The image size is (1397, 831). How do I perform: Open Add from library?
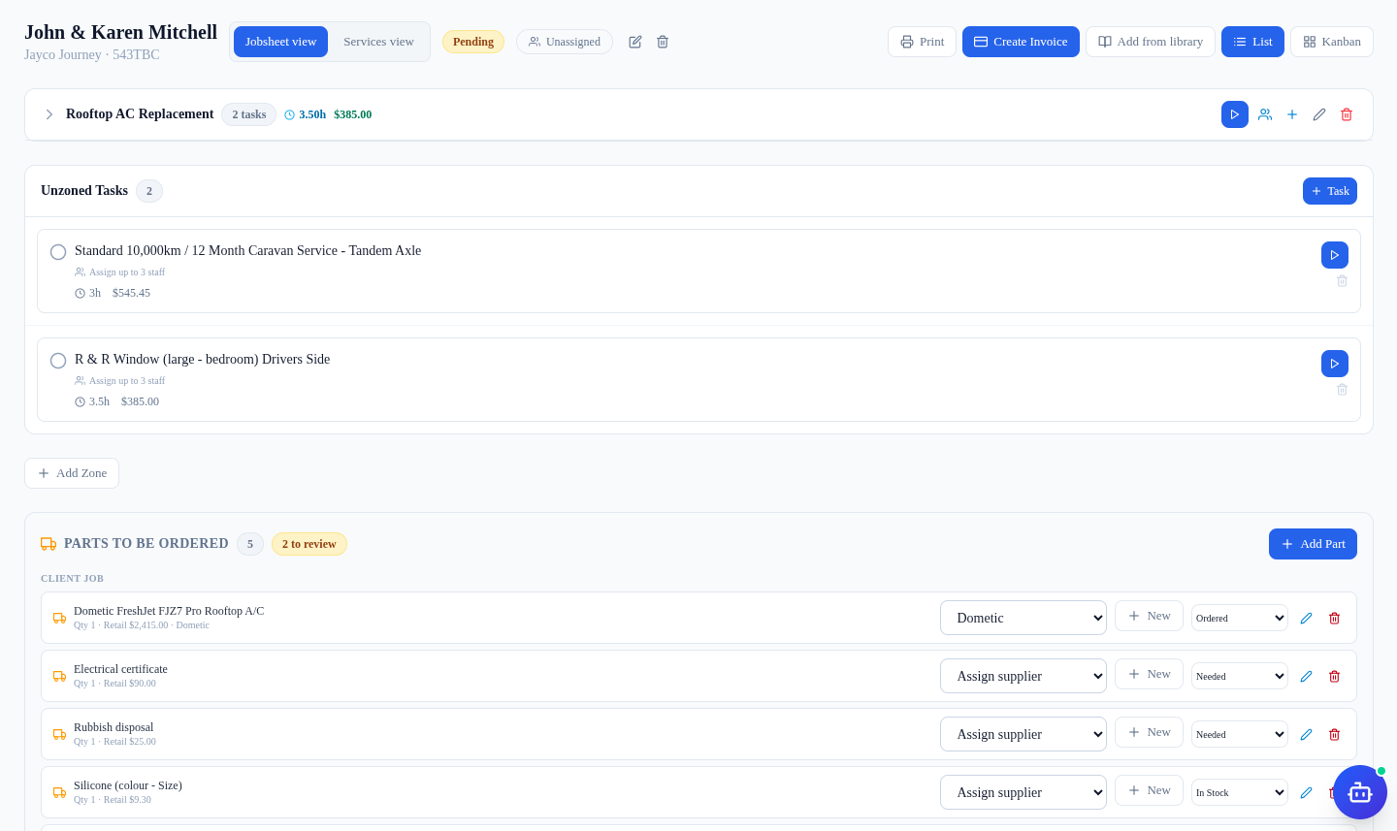point(1151,42)
